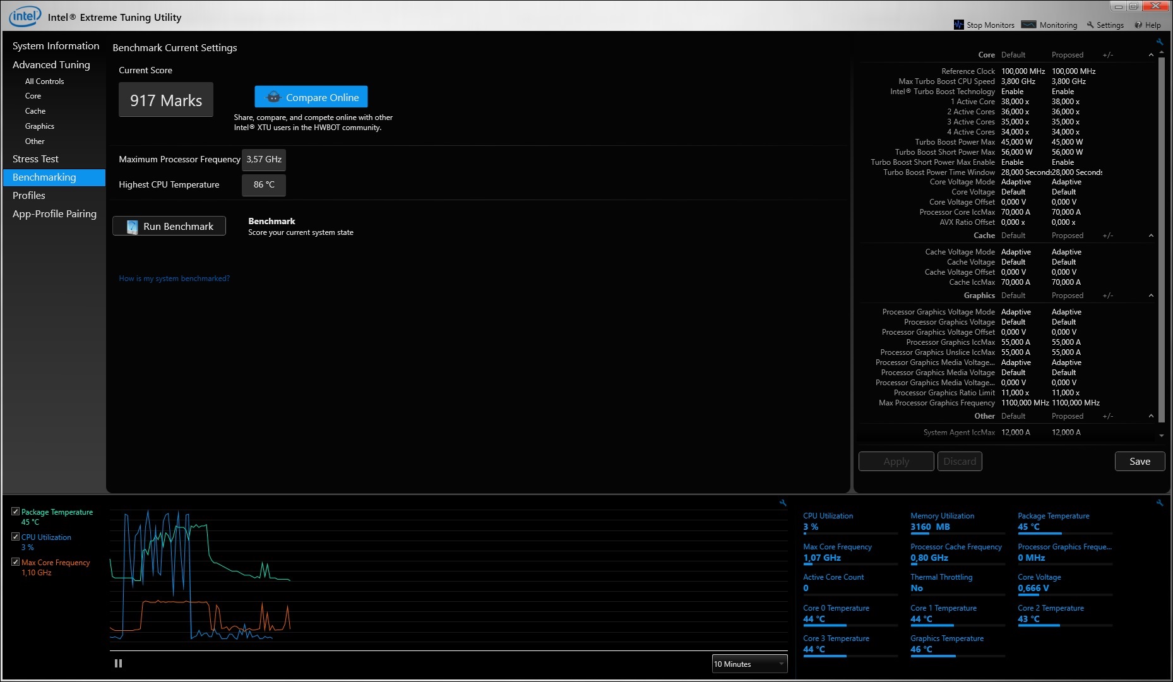Click HWBOT icon on Compare Online
The width and height of the screenshot is (1173, 682).
pyautogui.click(x=273, y=97)
